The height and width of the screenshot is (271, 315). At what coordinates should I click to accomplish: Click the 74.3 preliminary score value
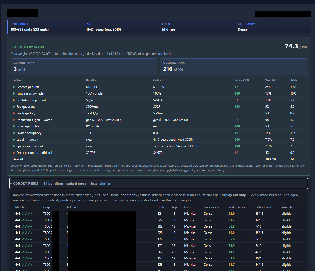point(291,46)
